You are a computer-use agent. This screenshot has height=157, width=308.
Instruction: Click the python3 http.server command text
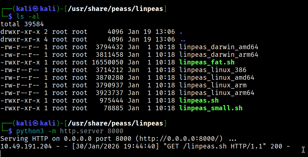70,131
